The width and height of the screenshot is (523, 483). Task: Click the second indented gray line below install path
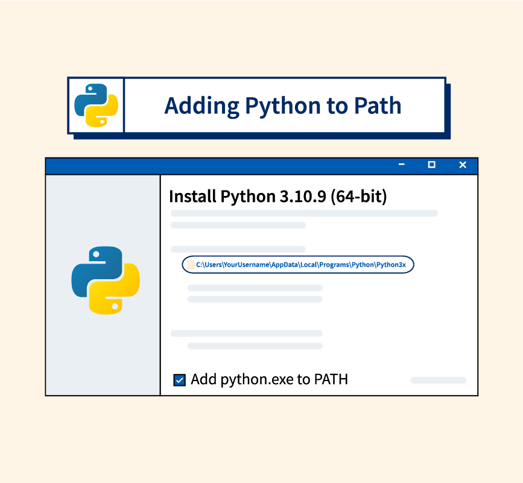click(255, 299)
